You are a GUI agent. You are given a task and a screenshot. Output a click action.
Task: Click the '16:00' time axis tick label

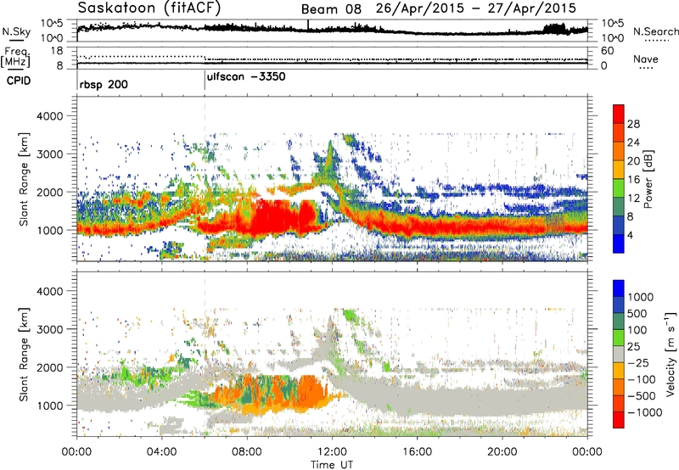(417, 452)
